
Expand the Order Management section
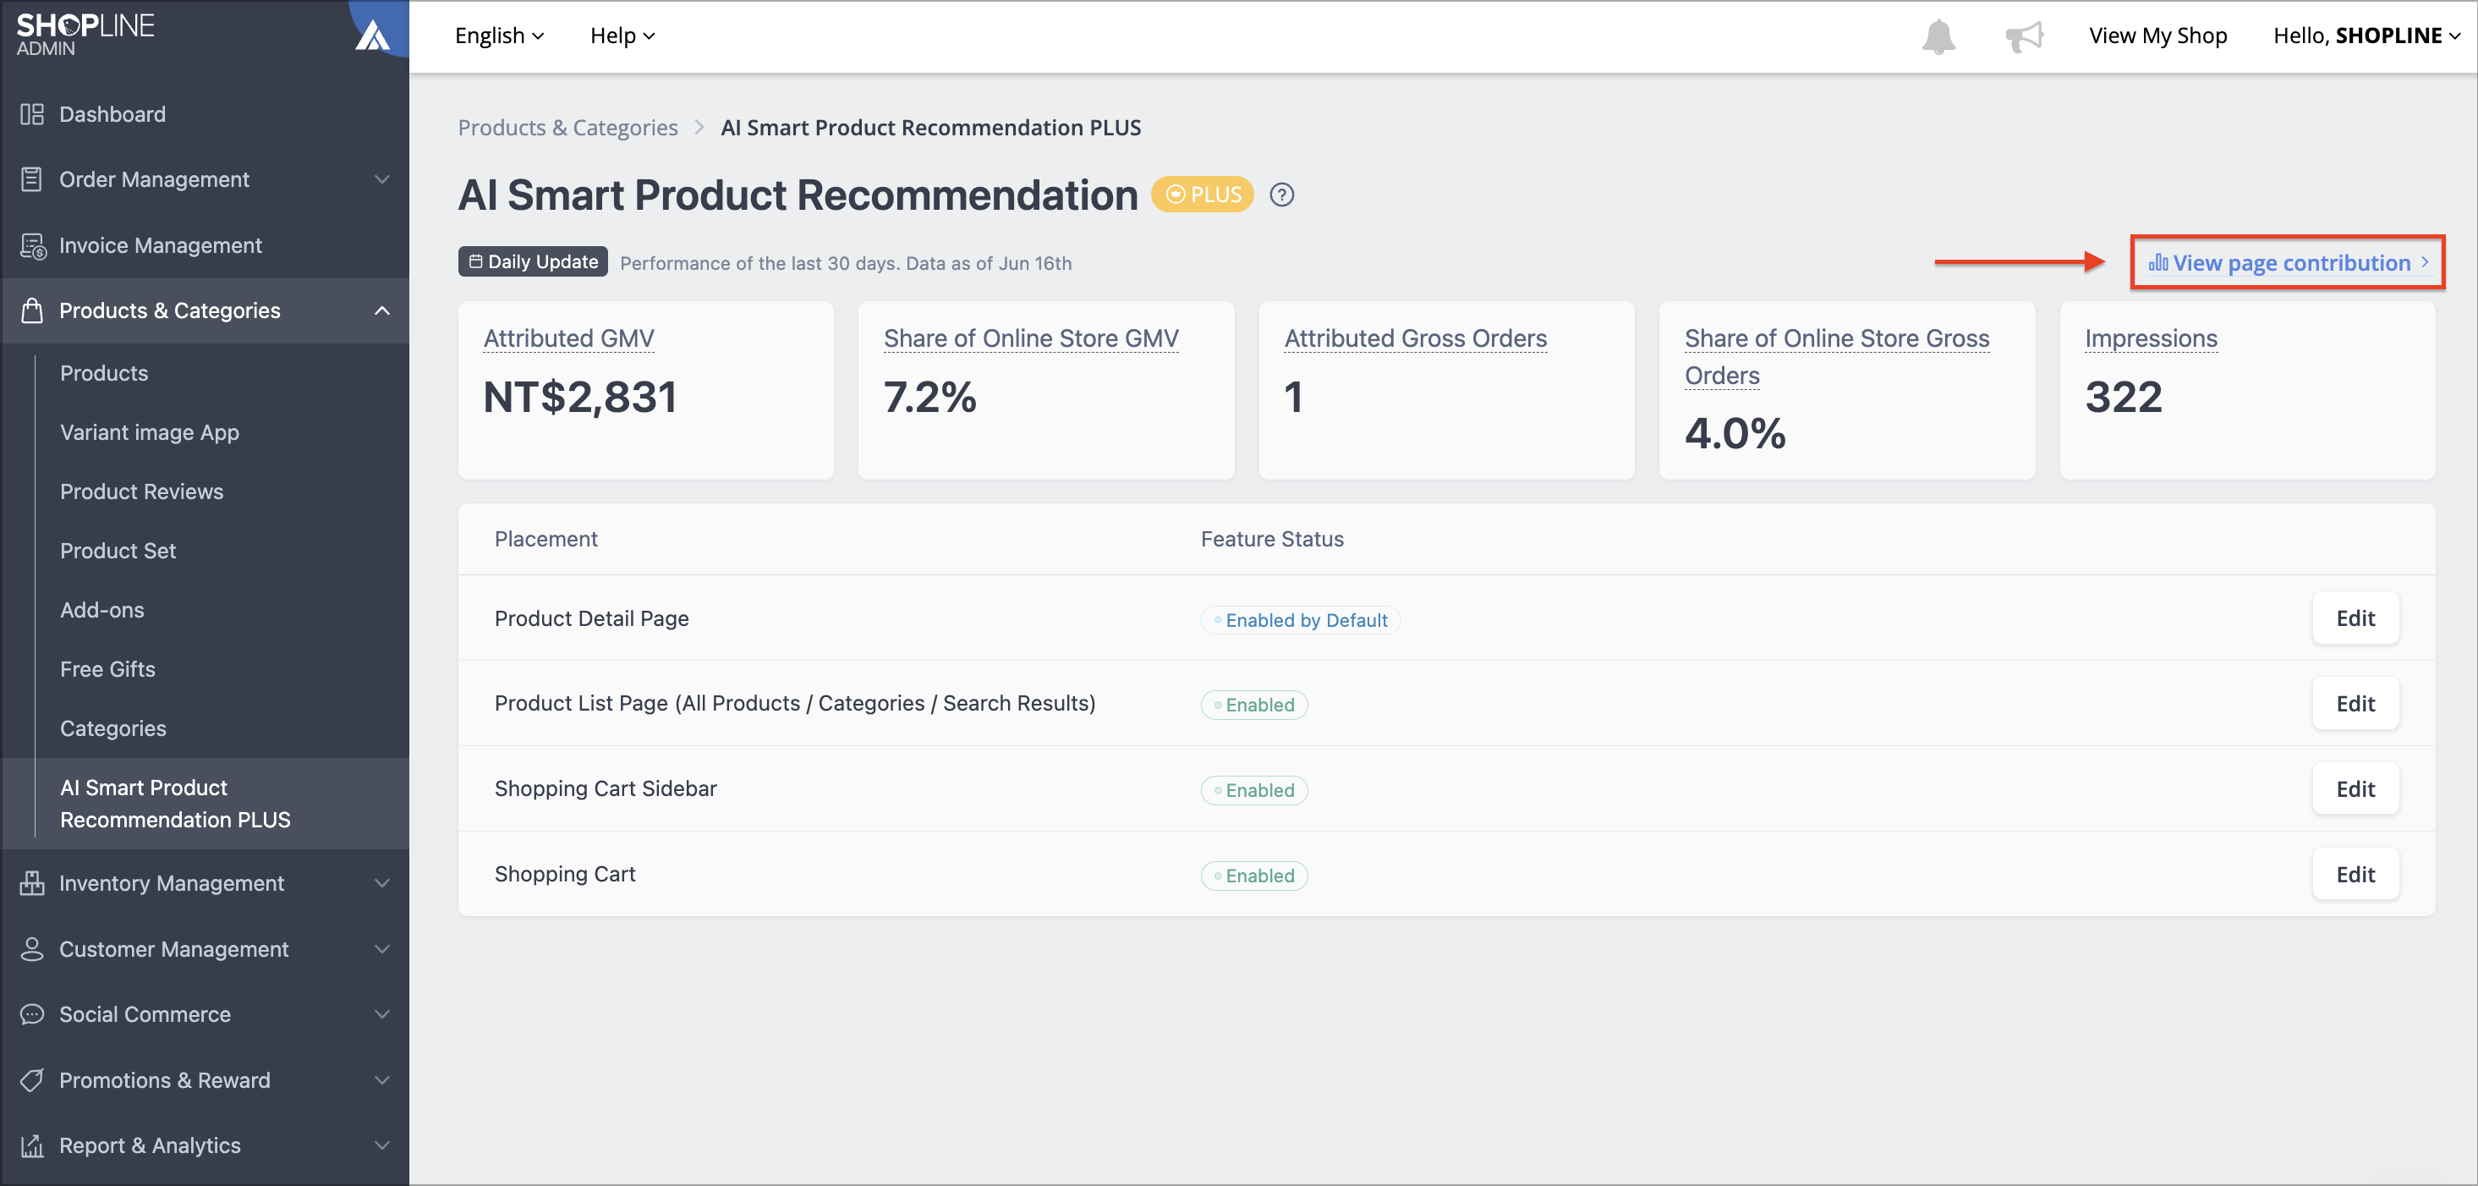click(382, 180)
